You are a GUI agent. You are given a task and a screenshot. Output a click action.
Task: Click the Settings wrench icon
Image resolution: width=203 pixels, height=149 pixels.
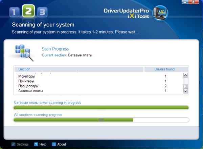pyautogui.click(x=14, y=144)
